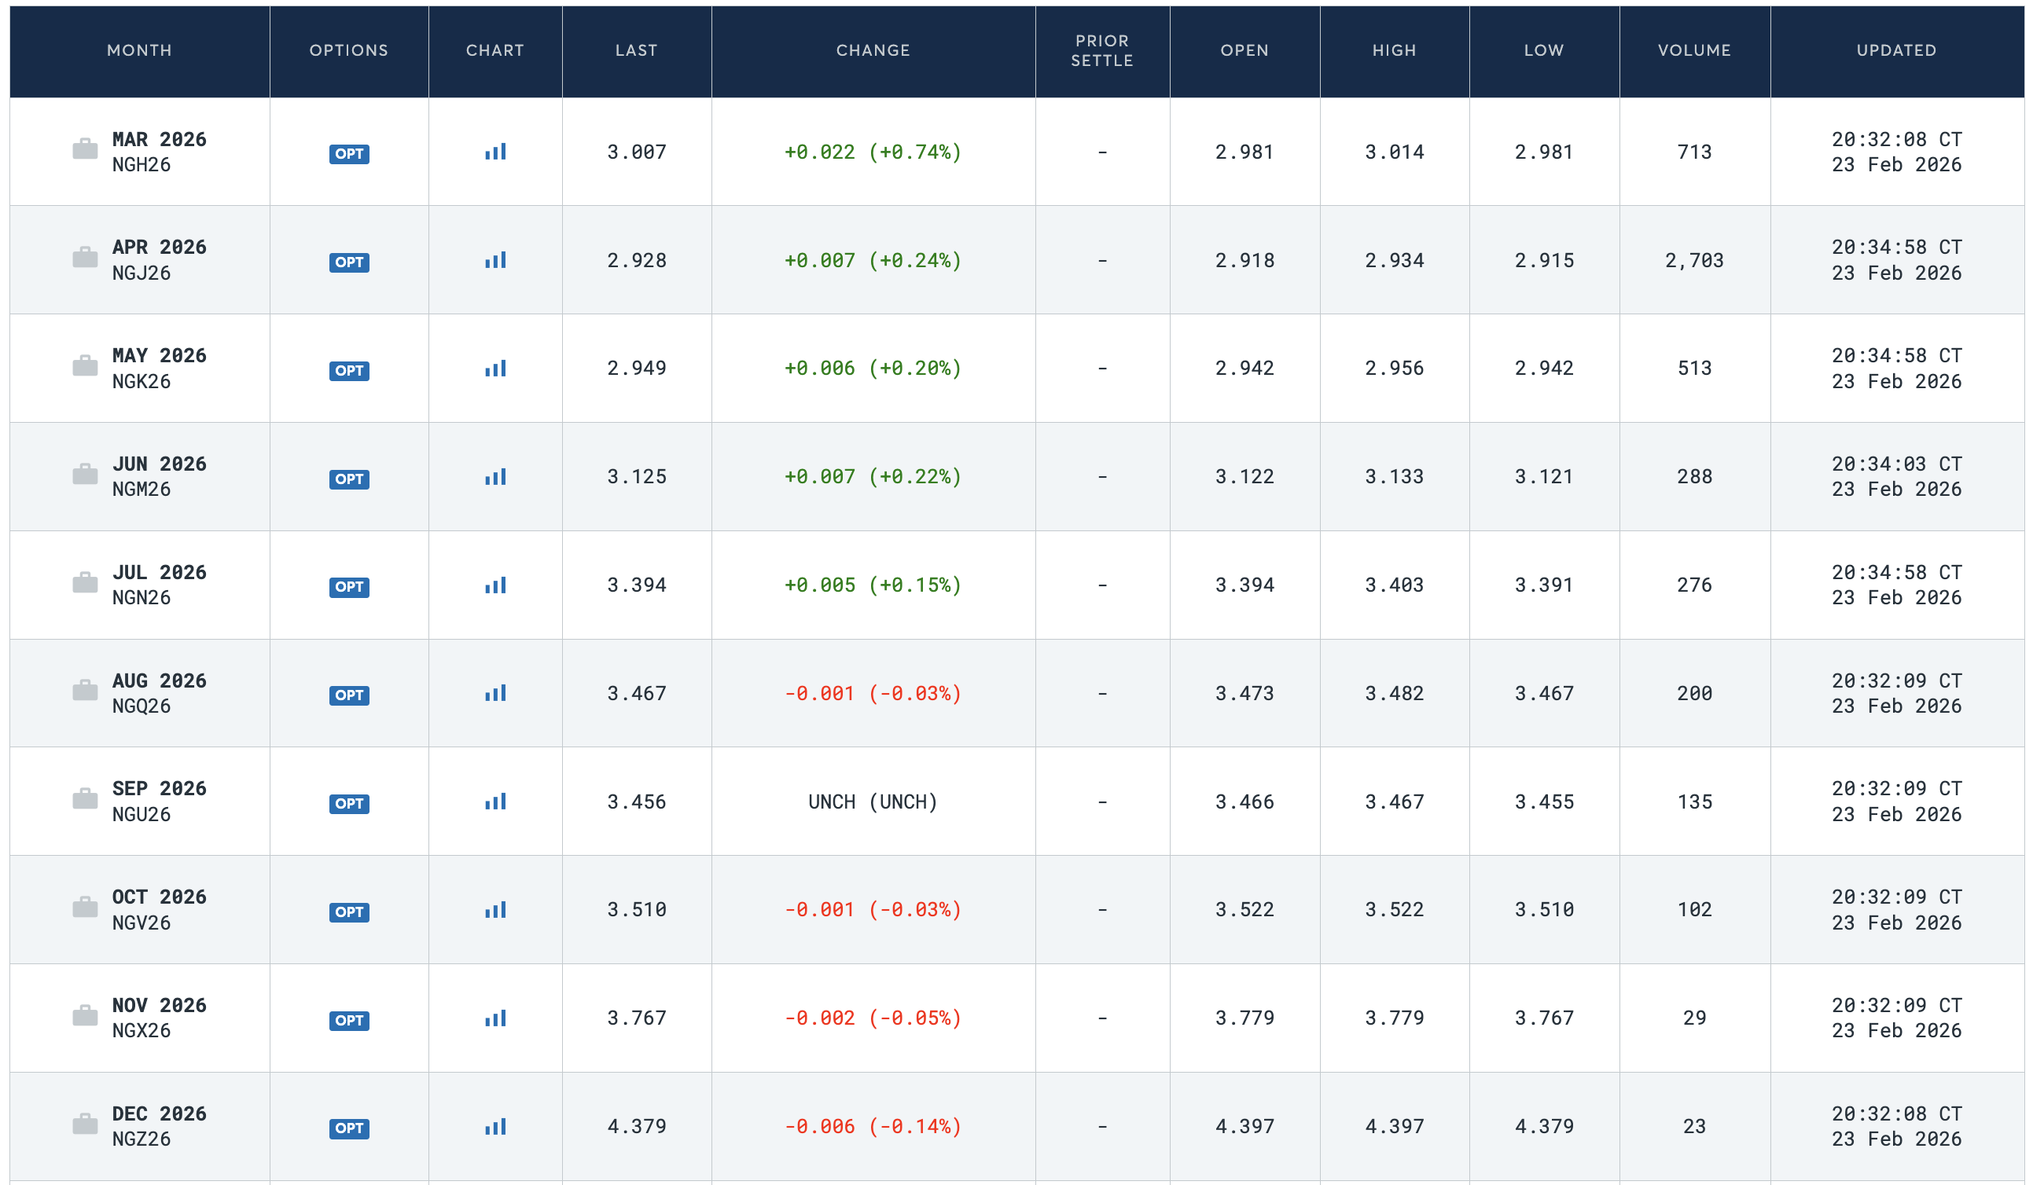Select the MAY 2026 contract name
Viewport: 2033px width, 1185px height.
click(159, 355)
